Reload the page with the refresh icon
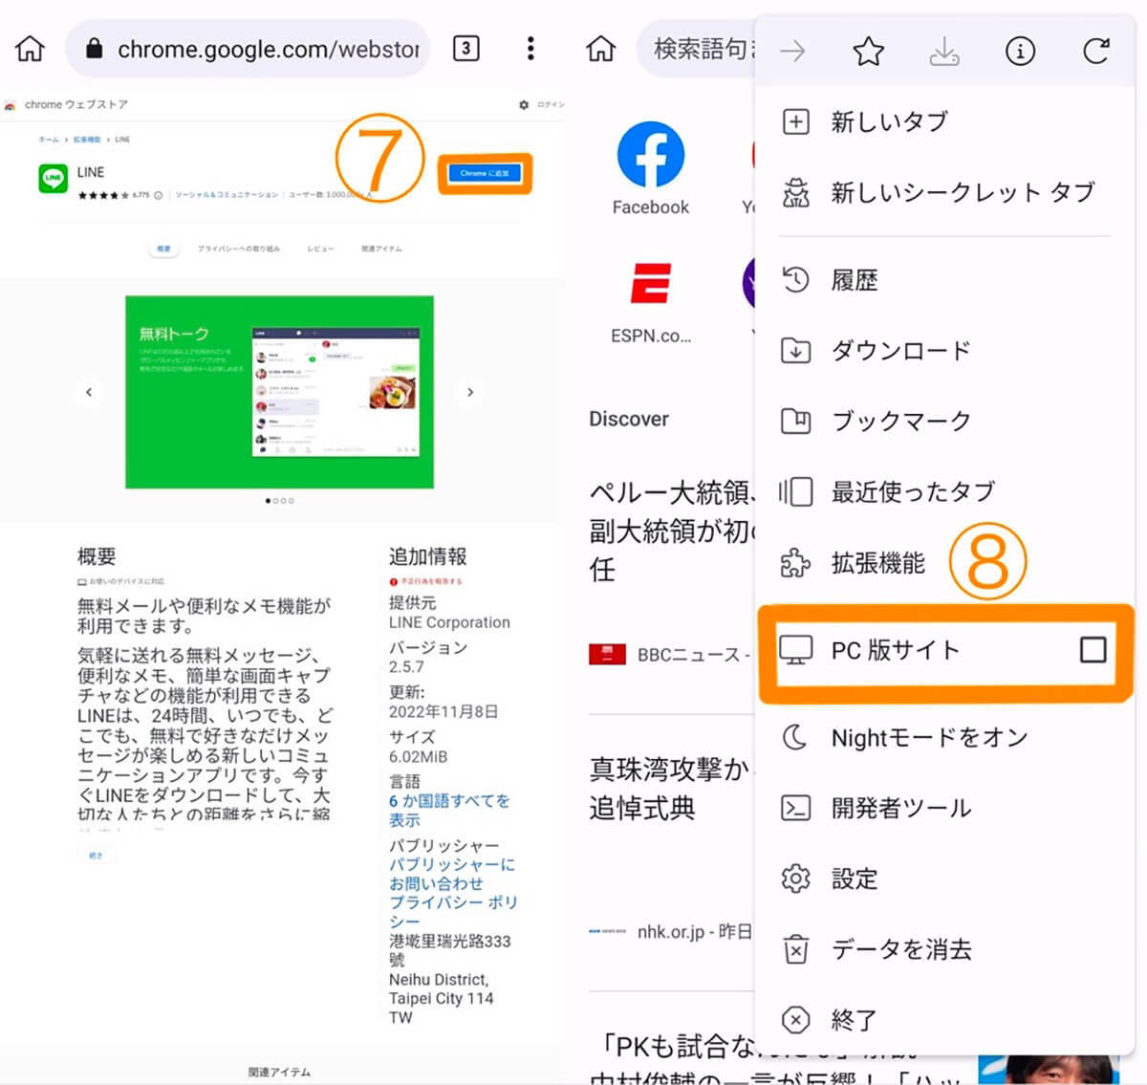1147x1085 pixels. point(1096,50)
